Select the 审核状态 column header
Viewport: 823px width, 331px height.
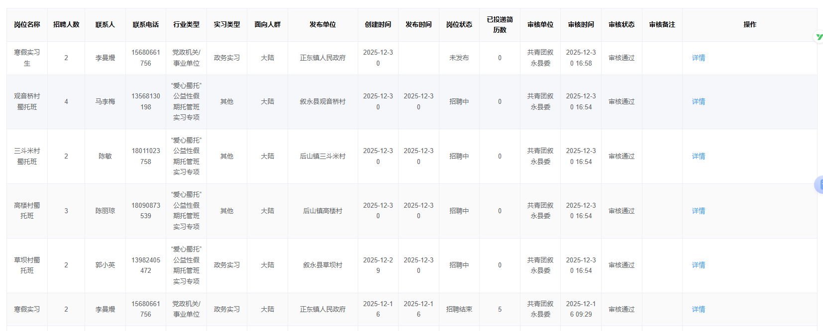tap(621, 24)
